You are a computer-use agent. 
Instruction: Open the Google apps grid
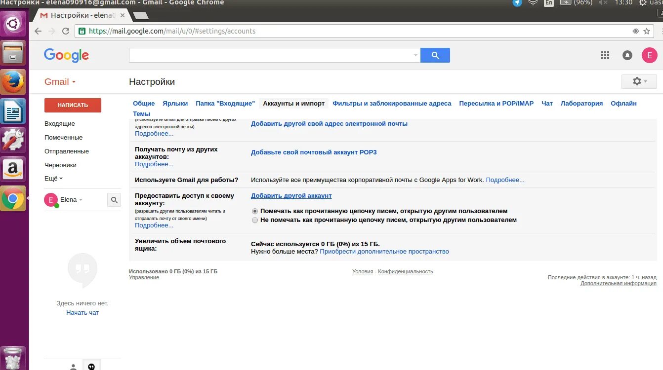[x=605, y=55]
